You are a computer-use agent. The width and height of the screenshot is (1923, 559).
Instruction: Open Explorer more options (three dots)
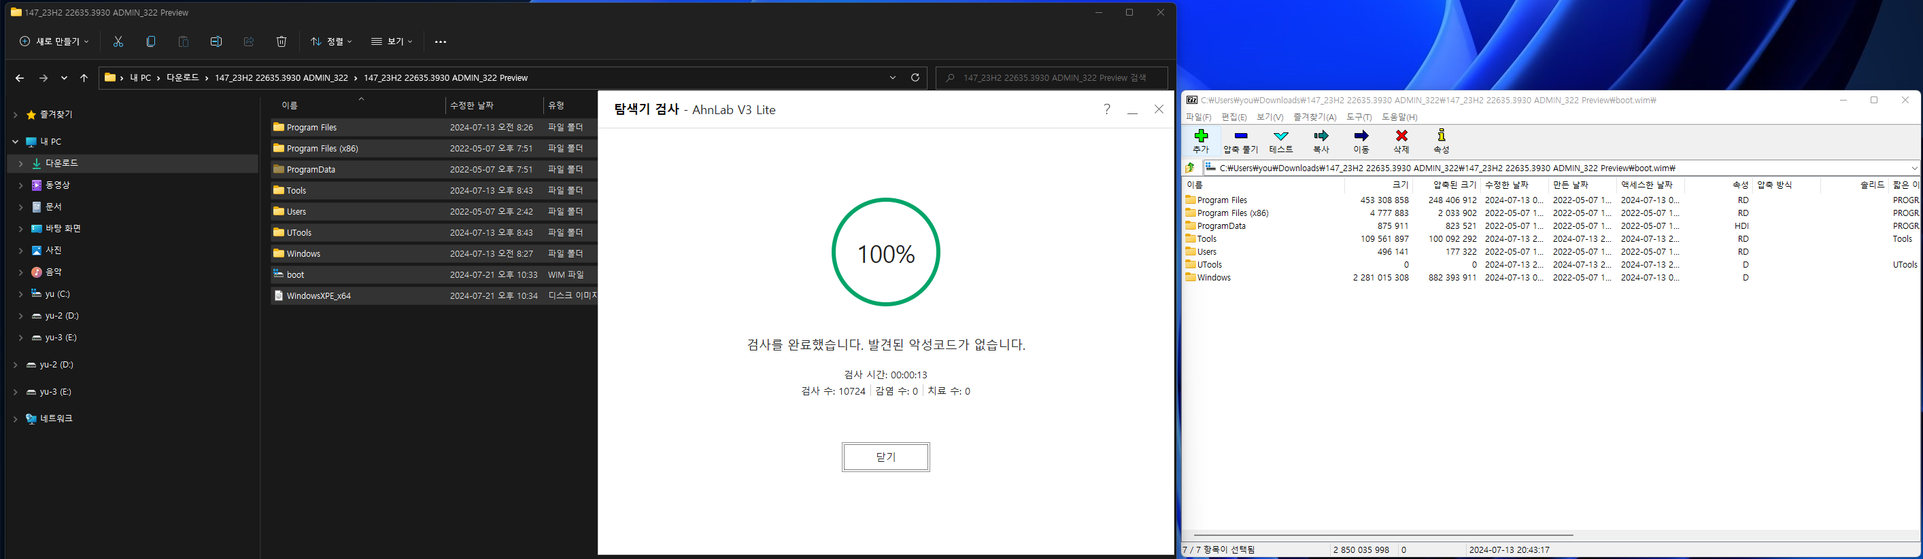click(x=441, y=41)
